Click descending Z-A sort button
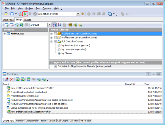Screen dimensions: 165x125 tap(59, 25)
